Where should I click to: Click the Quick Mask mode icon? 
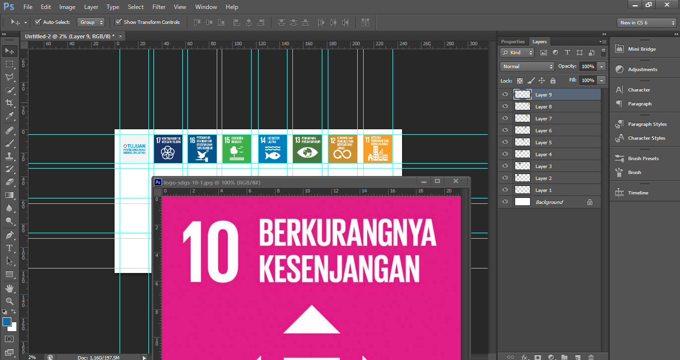pos(9,339)
